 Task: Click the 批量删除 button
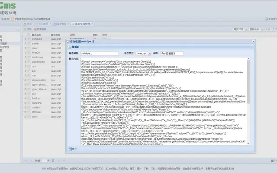pos(40,29)
